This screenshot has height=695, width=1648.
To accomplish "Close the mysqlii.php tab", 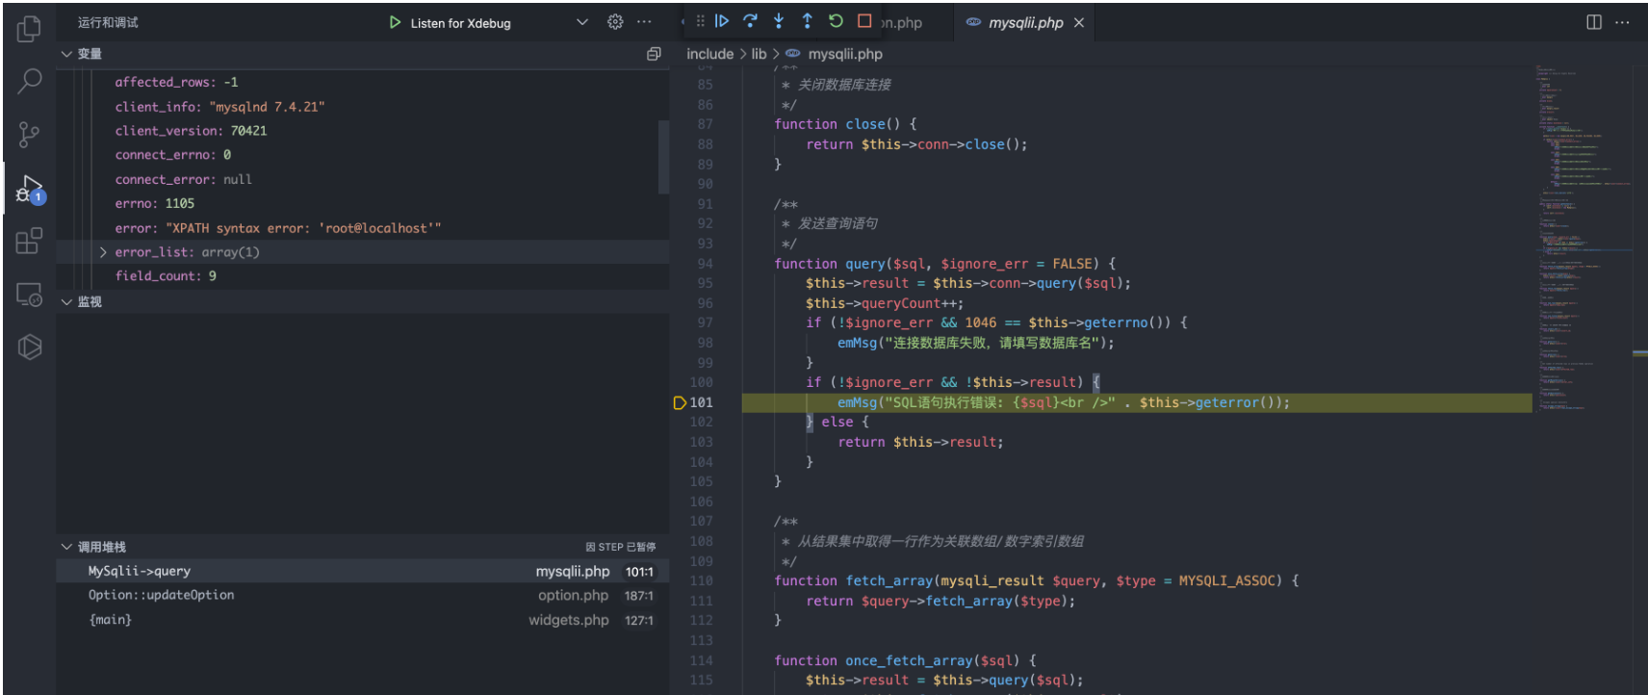I will coord(1079,23).
